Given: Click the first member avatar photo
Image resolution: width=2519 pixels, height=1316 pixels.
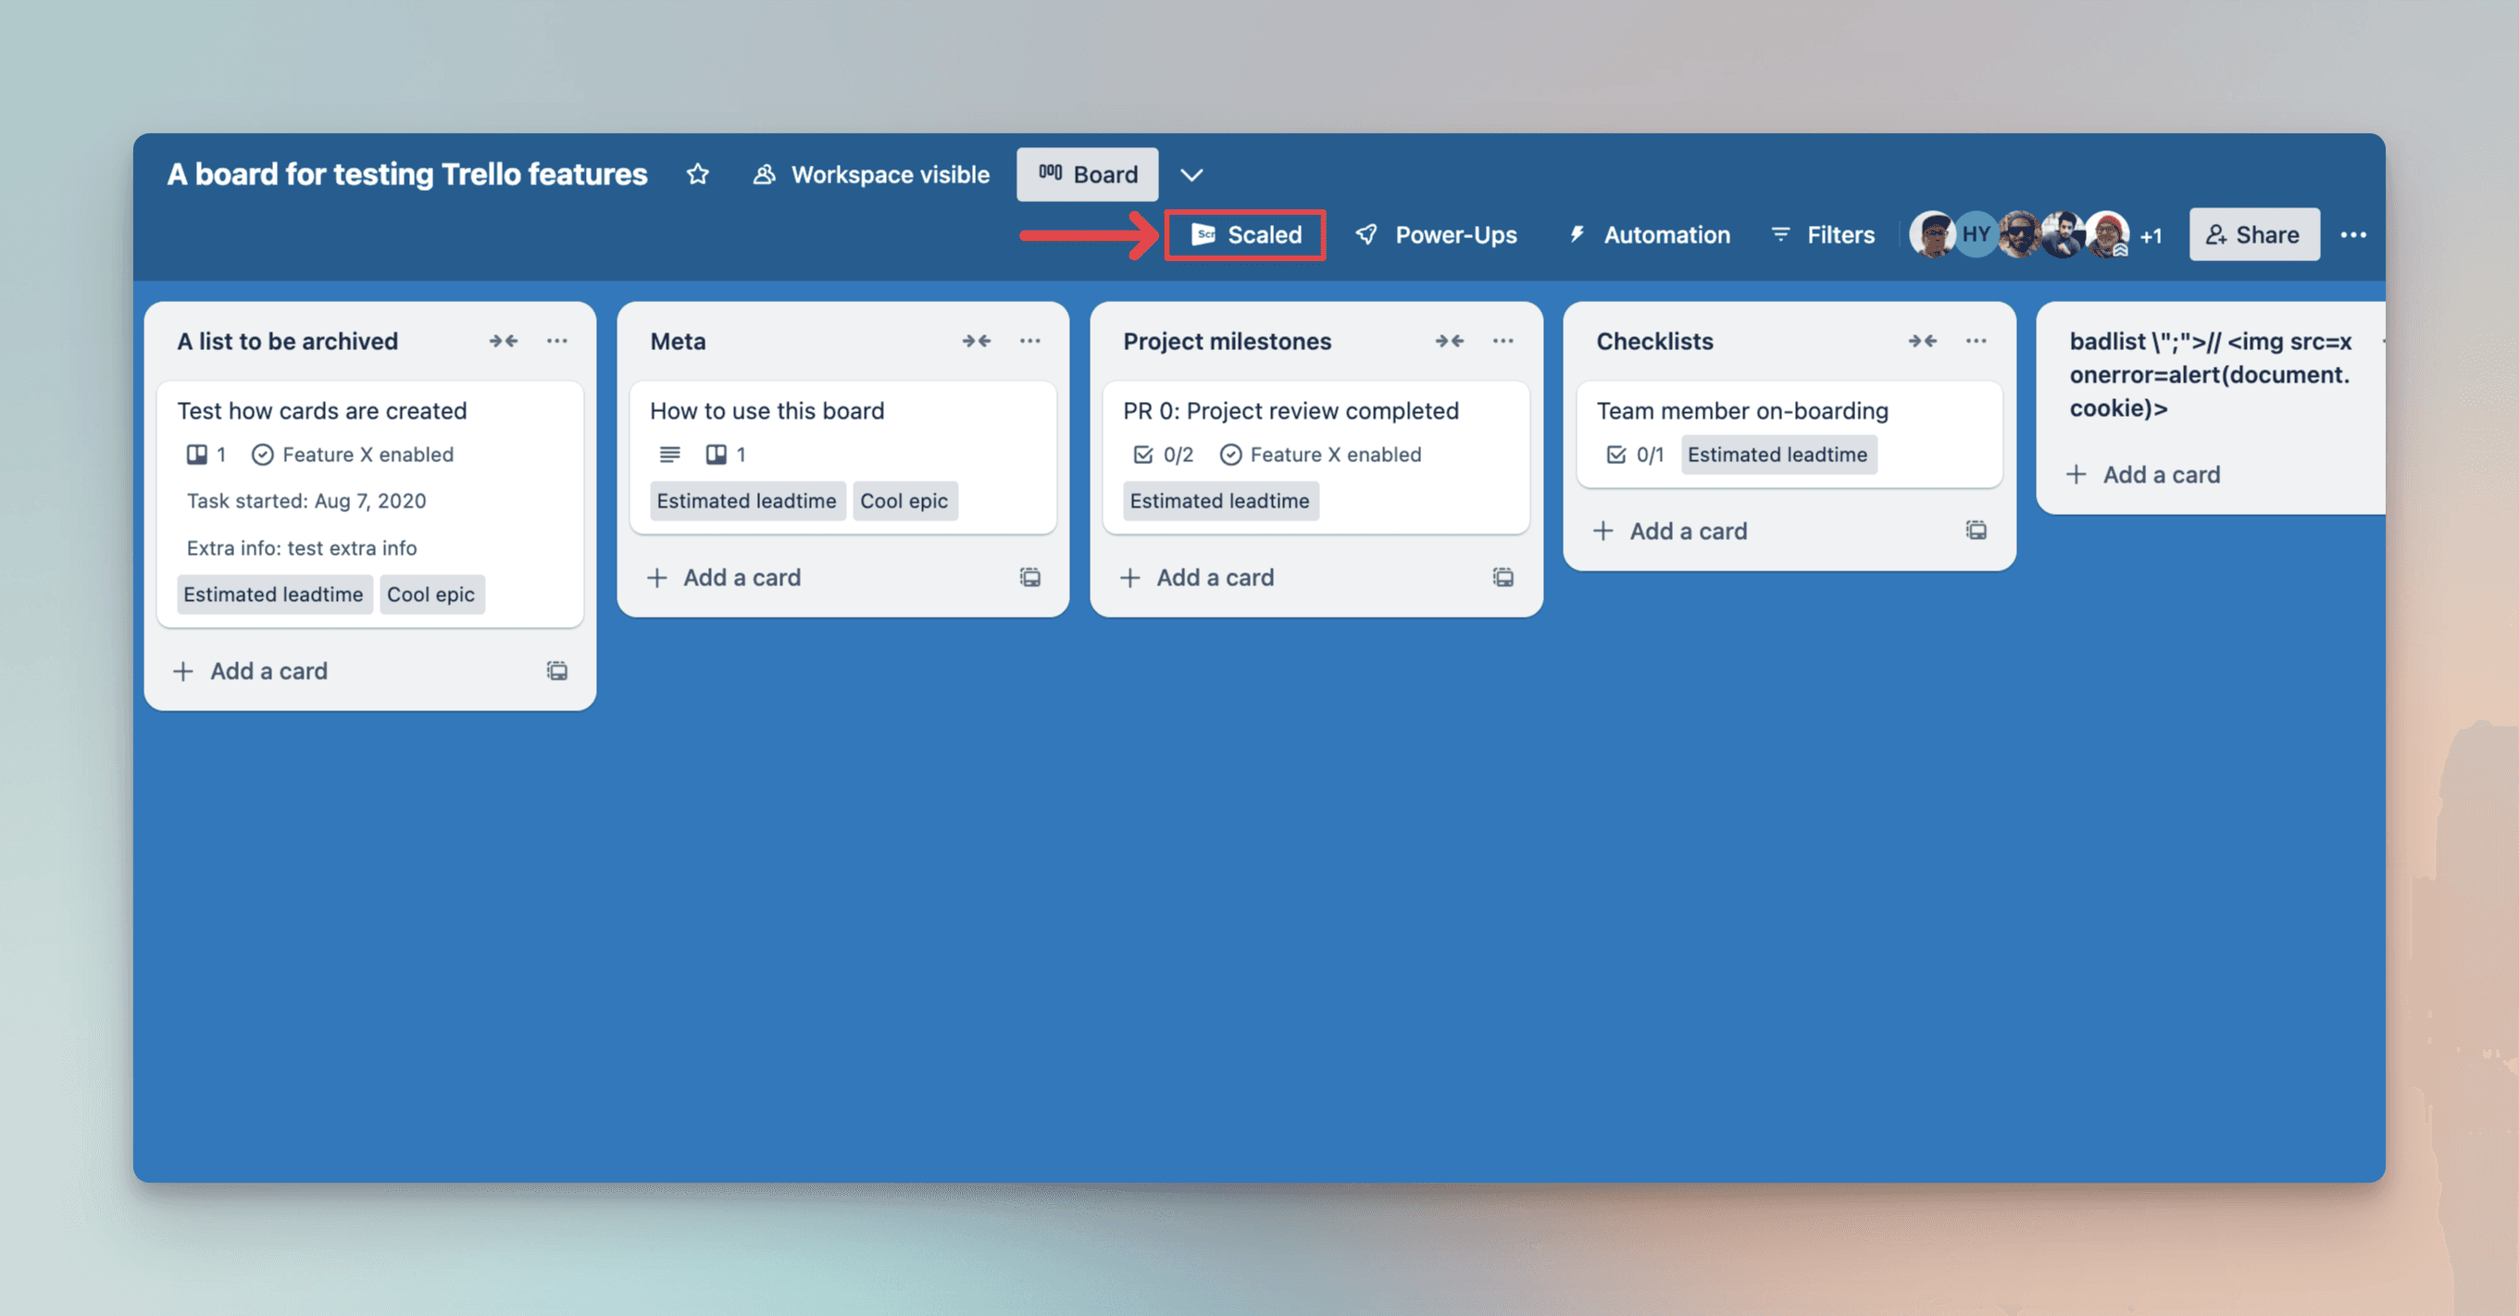Looking at the screenshot, I should pyautogui.click(x=1932, y=235).
